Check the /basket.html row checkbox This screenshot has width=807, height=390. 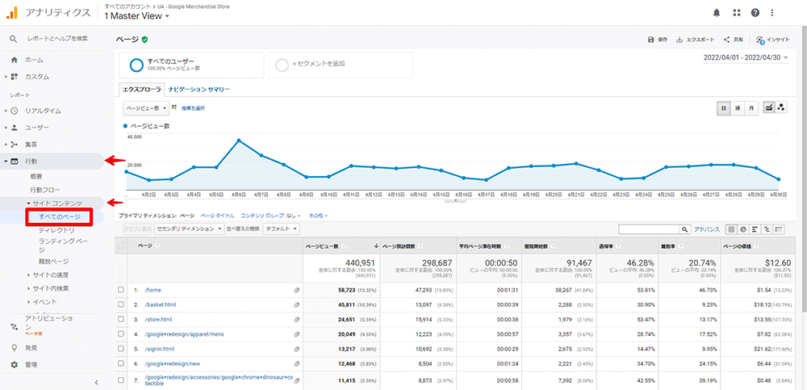(121, 304)
